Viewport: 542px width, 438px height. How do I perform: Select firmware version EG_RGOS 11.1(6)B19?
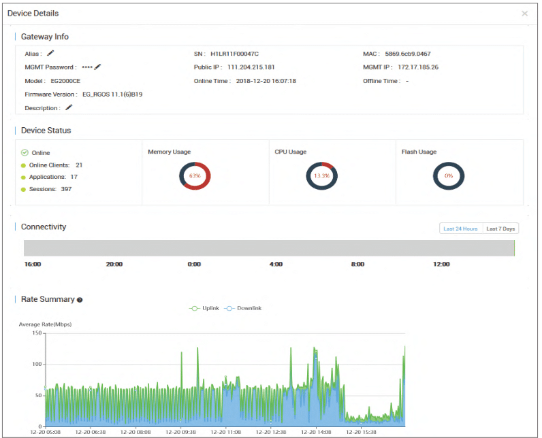point(112,95)
